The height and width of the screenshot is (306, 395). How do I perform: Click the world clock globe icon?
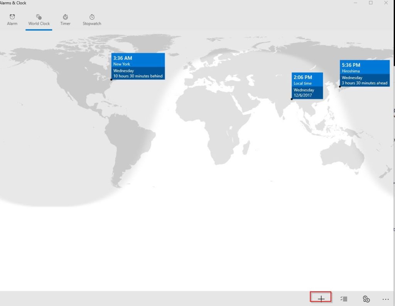pos(39,17)
